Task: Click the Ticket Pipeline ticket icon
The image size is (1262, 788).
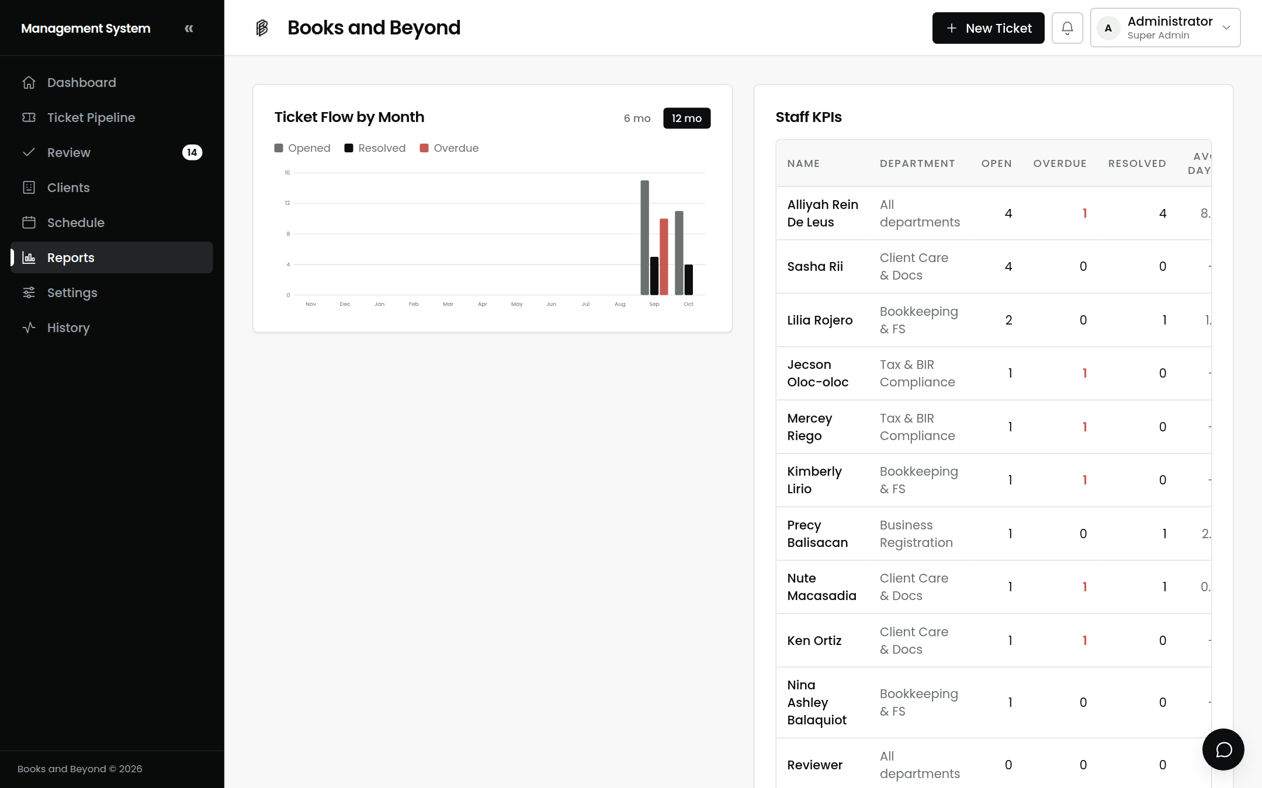Action: [x=29, y=117]
